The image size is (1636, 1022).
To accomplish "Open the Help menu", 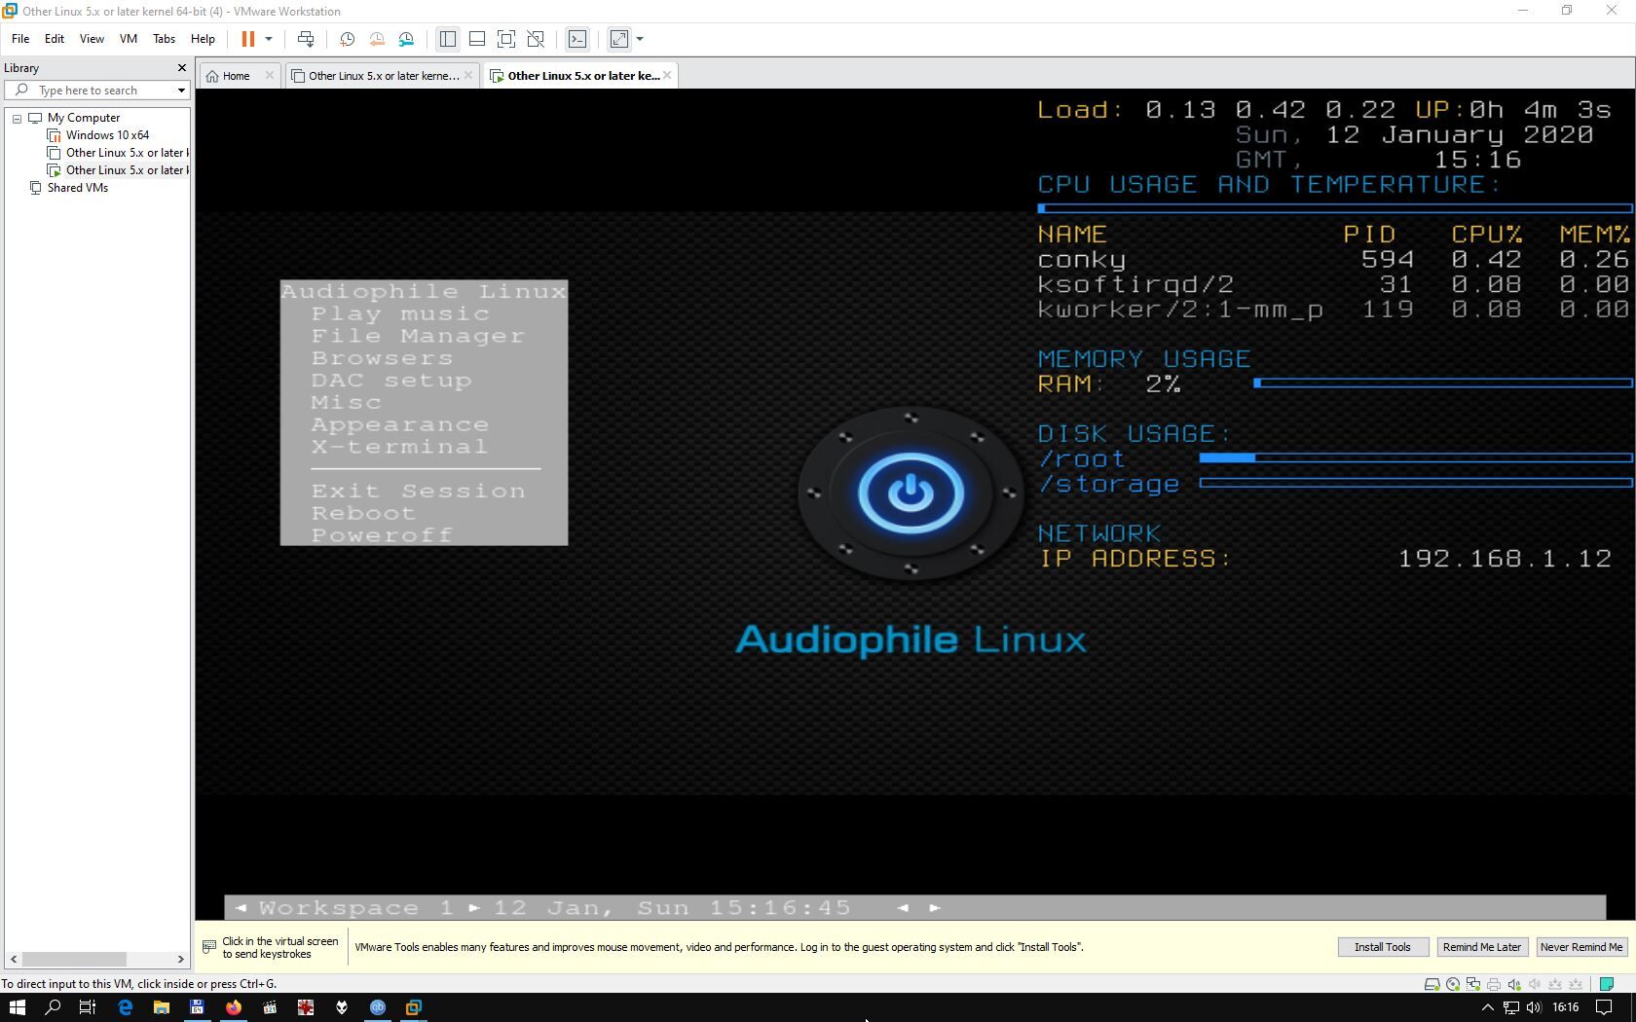I will pyautogui.click(x=203, y=39).
